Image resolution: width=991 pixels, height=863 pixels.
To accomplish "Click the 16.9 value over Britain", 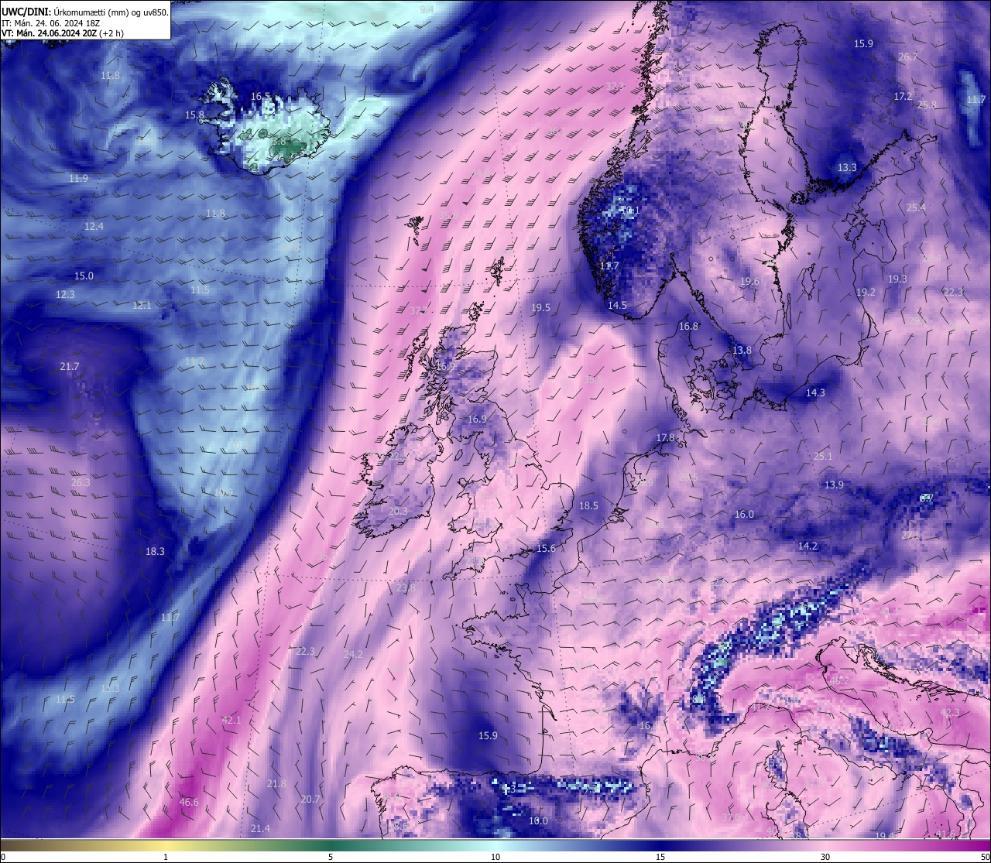I will (x=477, y=419).
